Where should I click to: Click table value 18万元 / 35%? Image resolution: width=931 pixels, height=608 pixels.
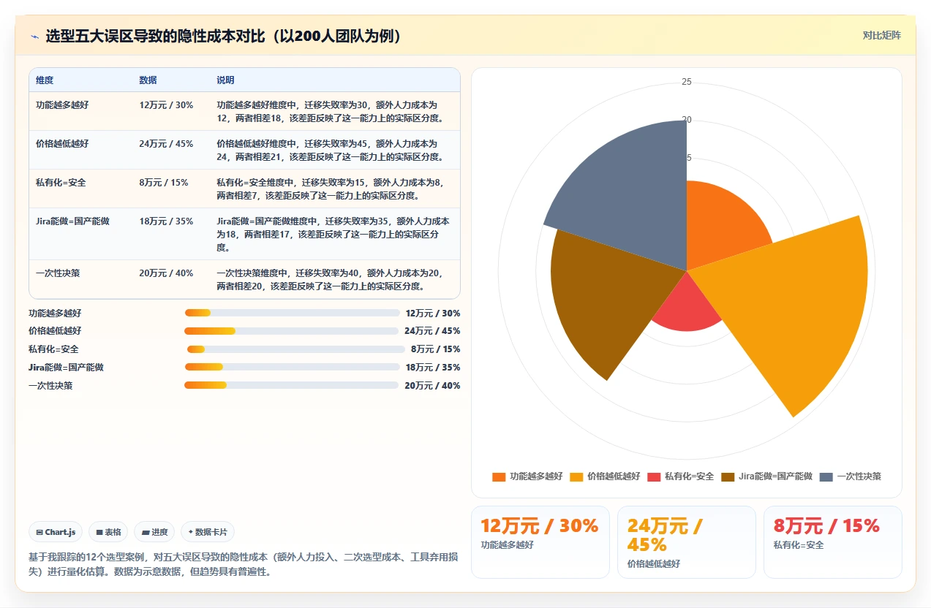click(166, 221)
